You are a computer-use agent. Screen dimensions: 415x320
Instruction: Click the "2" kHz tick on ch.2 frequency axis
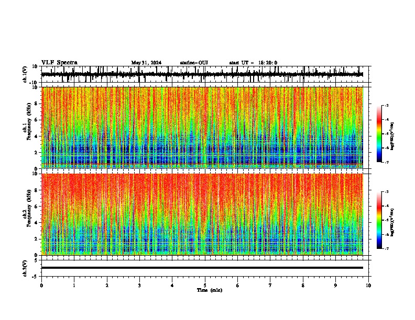(x=37, y=239)
